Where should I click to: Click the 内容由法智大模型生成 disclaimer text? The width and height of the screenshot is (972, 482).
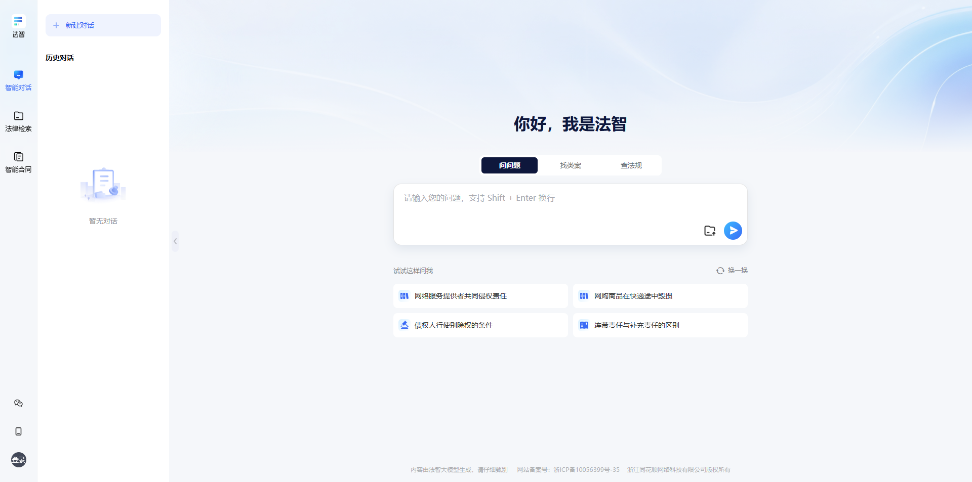(x=459, y=470)
